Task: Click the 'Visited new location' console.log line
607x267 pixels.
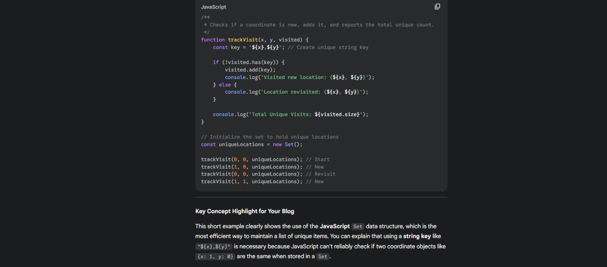Action: click(300, 77)
